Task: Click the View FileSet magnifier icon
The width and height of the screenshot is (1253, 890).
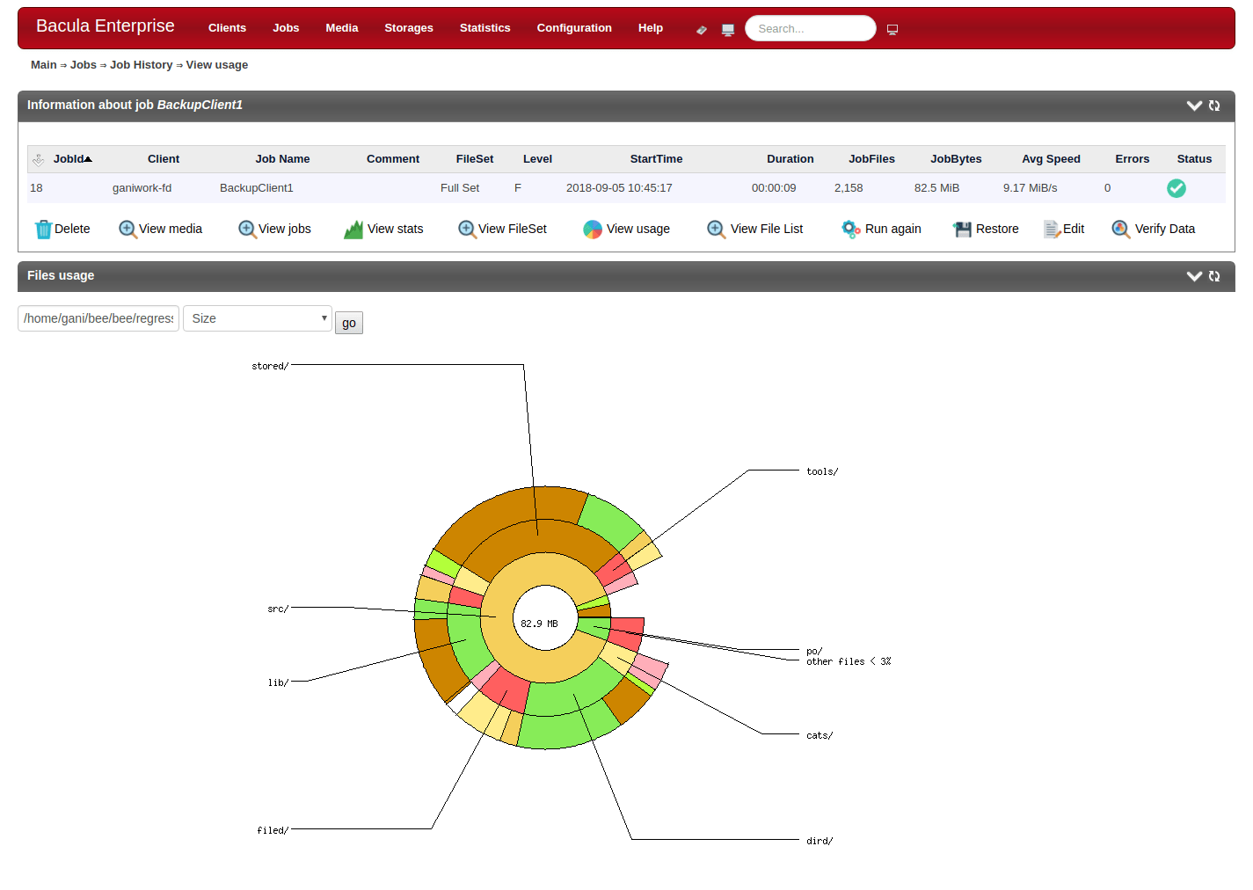Action: click(x=467, y=229)
